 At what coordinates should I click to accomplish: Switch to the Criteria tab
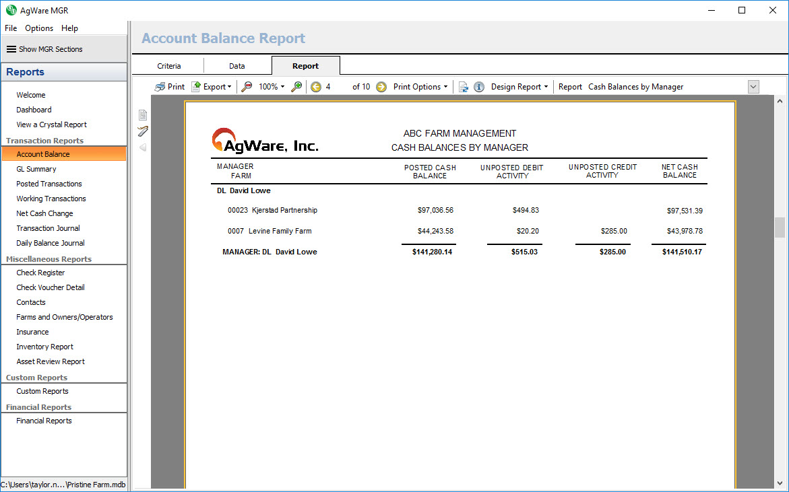(x=169, y=66)
